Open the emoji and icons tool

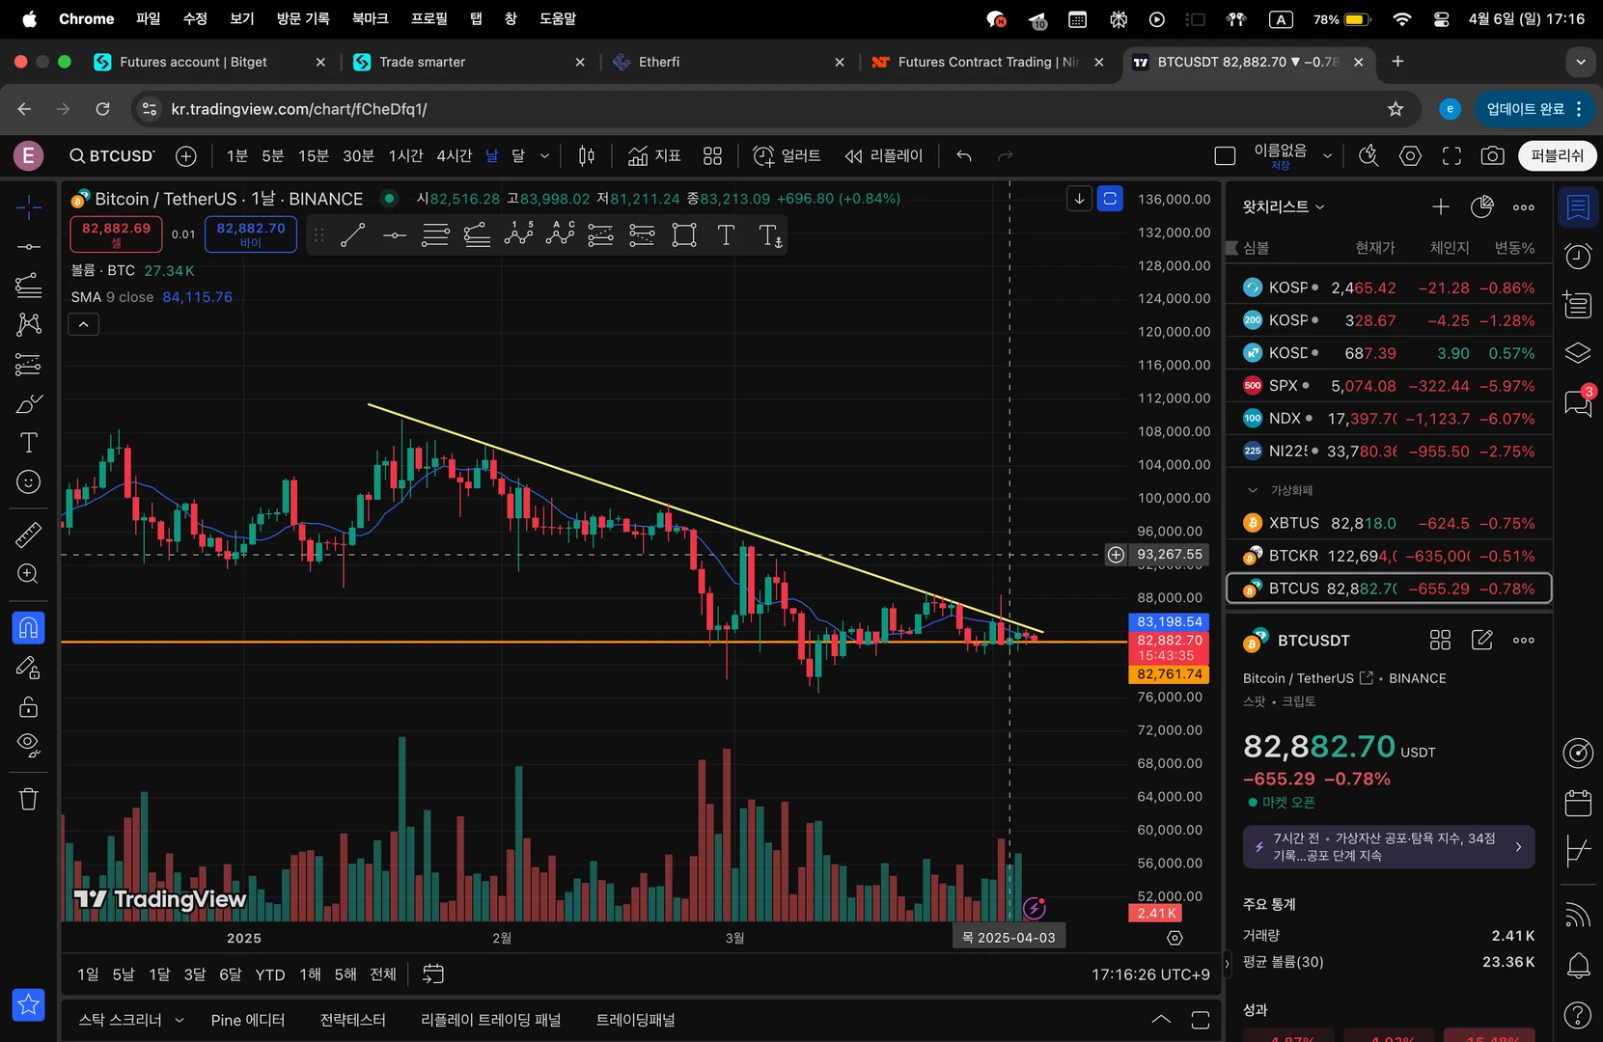tap(29, 482)
